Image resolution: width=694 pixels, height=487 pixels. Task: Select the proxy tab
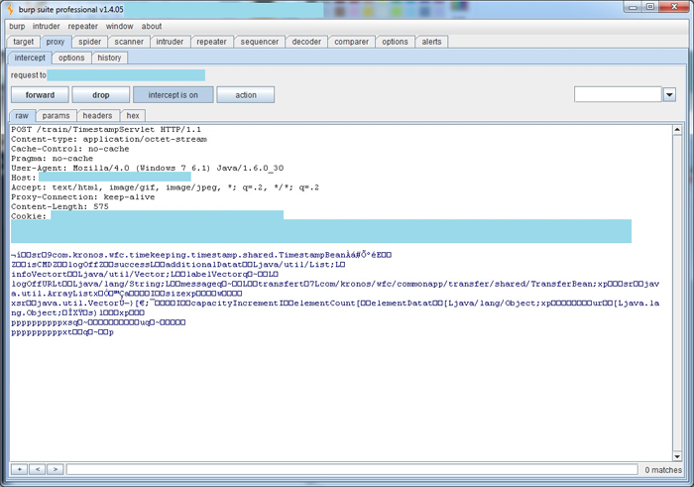(56, 42)
